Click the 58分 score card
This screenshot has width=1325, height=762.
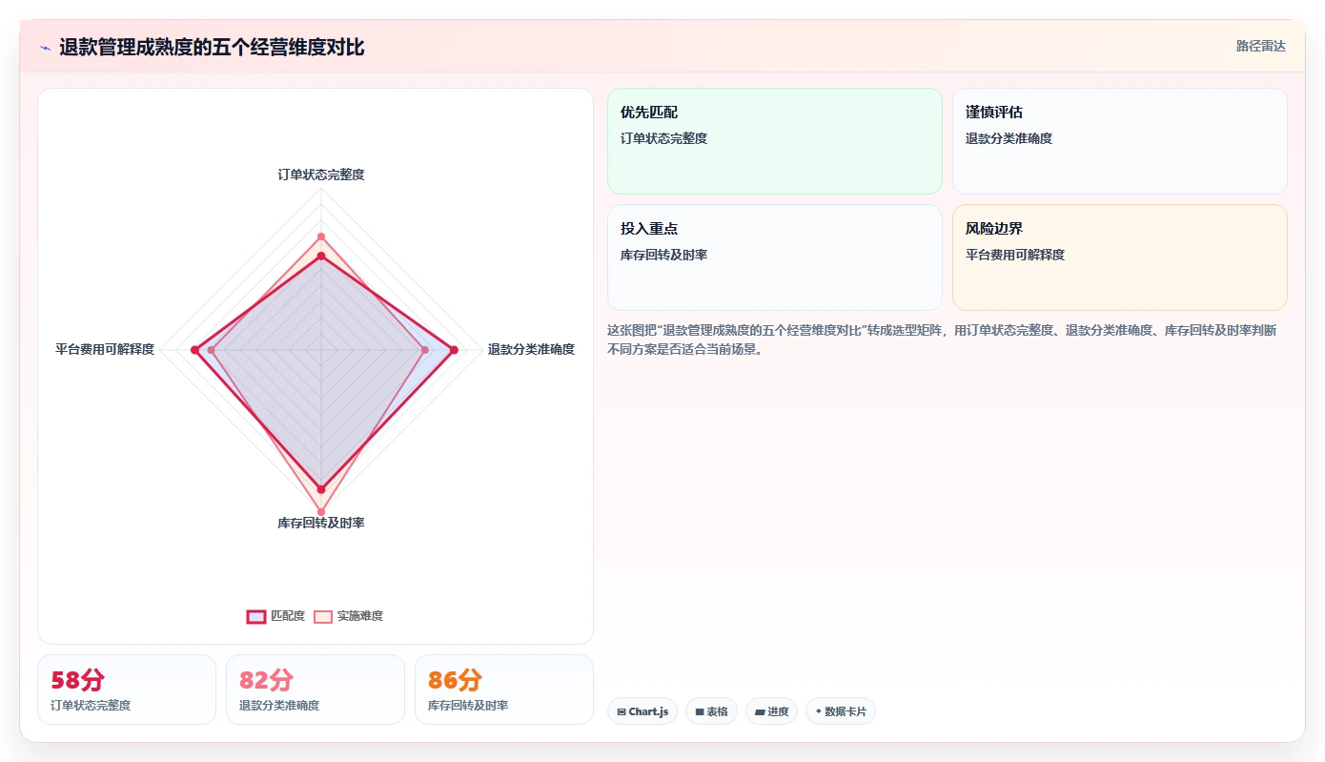tap(127, 690)
